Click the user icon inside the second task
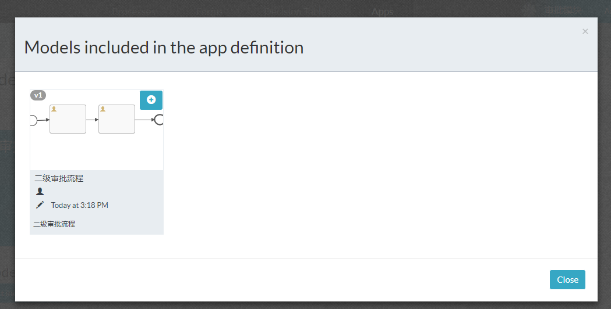The height and width of the screenshot is (309, 611). 103,109
